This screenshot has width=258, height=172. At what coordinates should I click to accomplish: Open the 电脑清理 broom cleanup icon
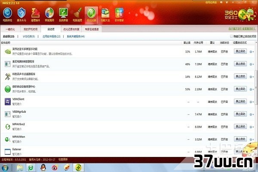tap(77, 13)
